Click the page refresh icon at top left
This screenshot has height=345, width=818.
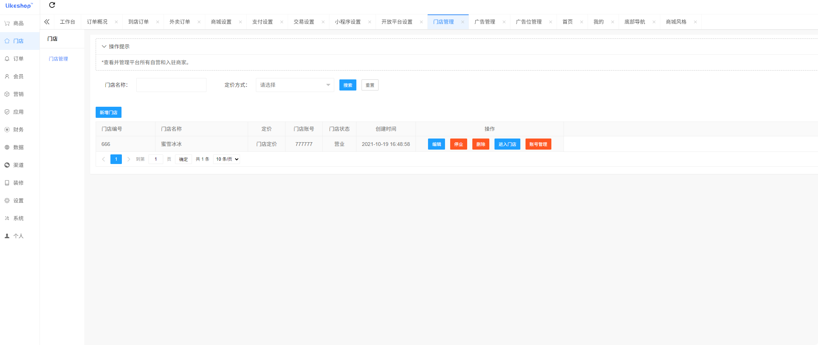pyautogui.click(x=52, y=5)
